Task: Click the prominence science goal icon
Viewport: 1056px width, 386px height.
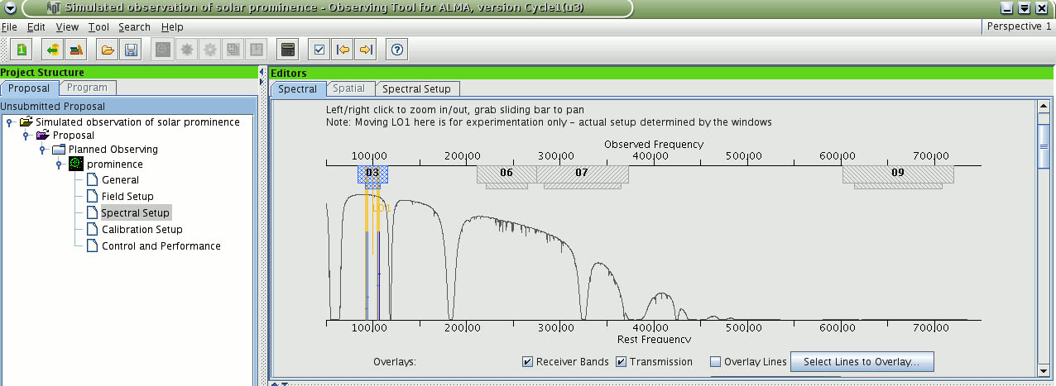Action: tap(75, 164)
